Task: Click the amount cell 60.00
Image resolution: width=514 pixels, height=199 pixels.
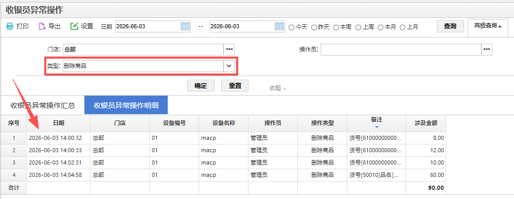Action: 426,175
